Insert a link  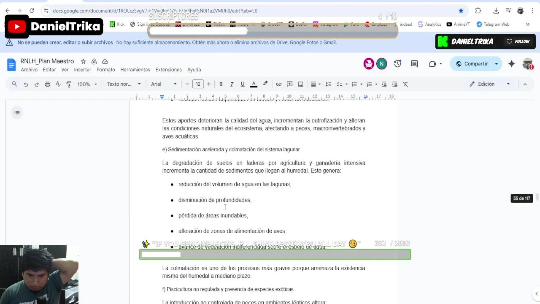(279, 84)
